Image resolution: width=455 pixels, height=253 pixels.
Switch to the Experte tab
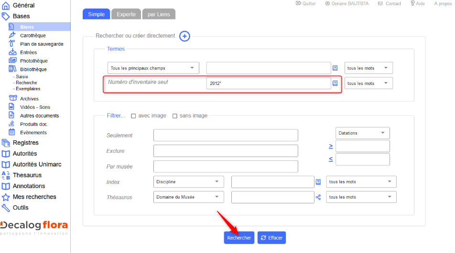(x=126, y=14)
